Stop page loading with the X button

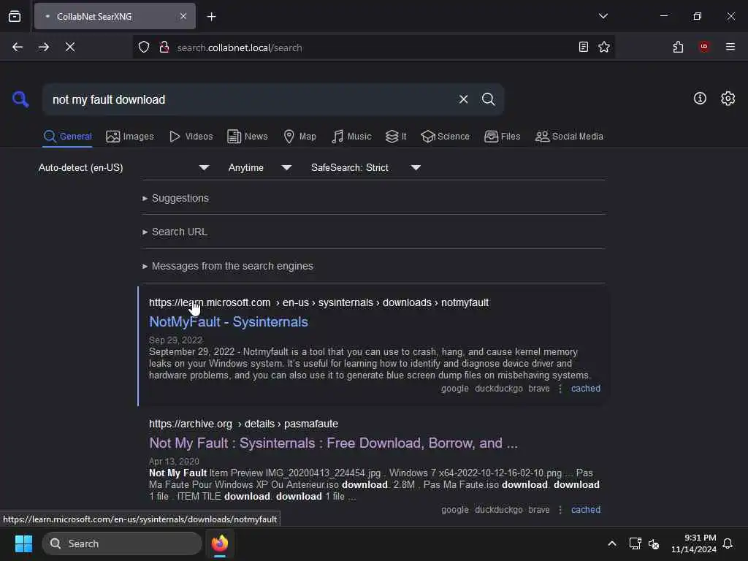click(x=69, y=47)
